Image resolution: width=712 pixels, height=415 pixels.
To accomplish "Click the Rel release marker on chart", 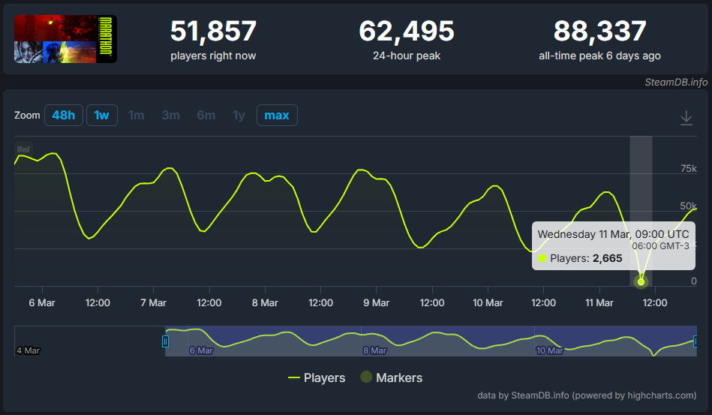I will 23,149.
